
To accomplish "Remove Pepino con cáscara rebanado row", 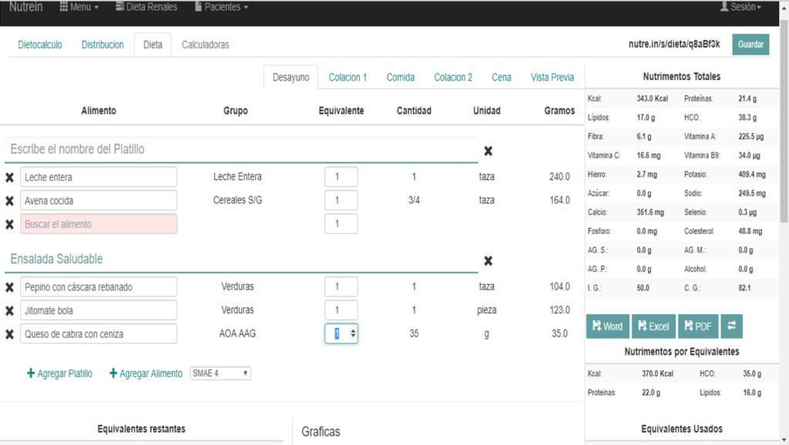I will pos(9,287).
